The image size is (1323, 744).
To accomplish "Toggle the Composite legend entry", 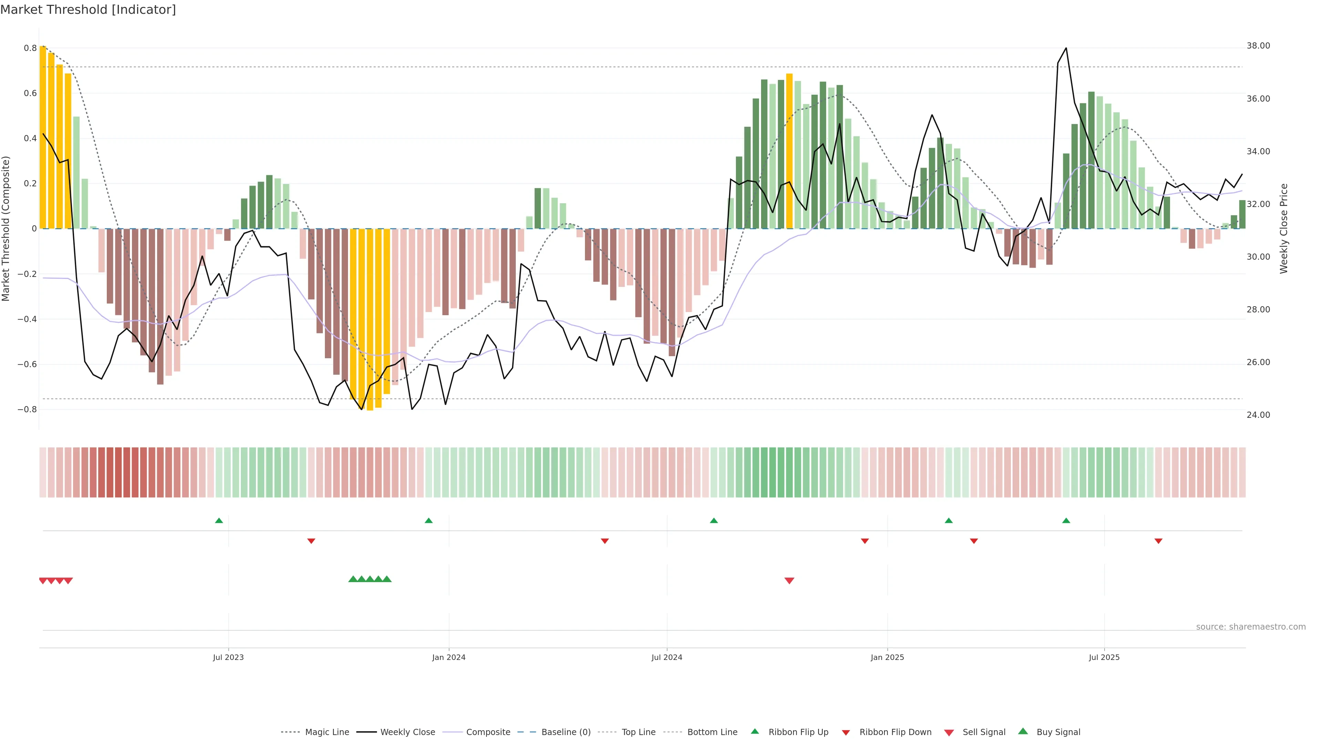I will [488, 732].
